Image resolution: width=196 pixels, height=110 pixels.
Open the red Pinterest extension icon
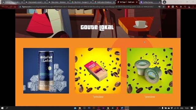[169, 7]
